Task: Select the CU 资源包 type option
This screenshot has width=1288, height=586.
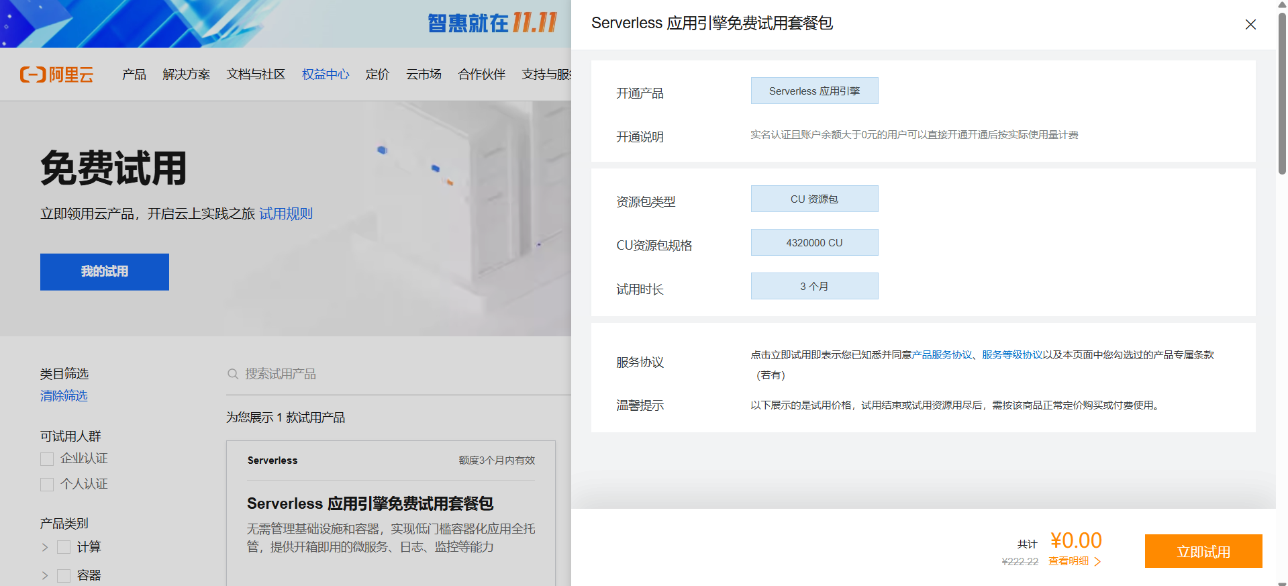Action: click(814, 199)
